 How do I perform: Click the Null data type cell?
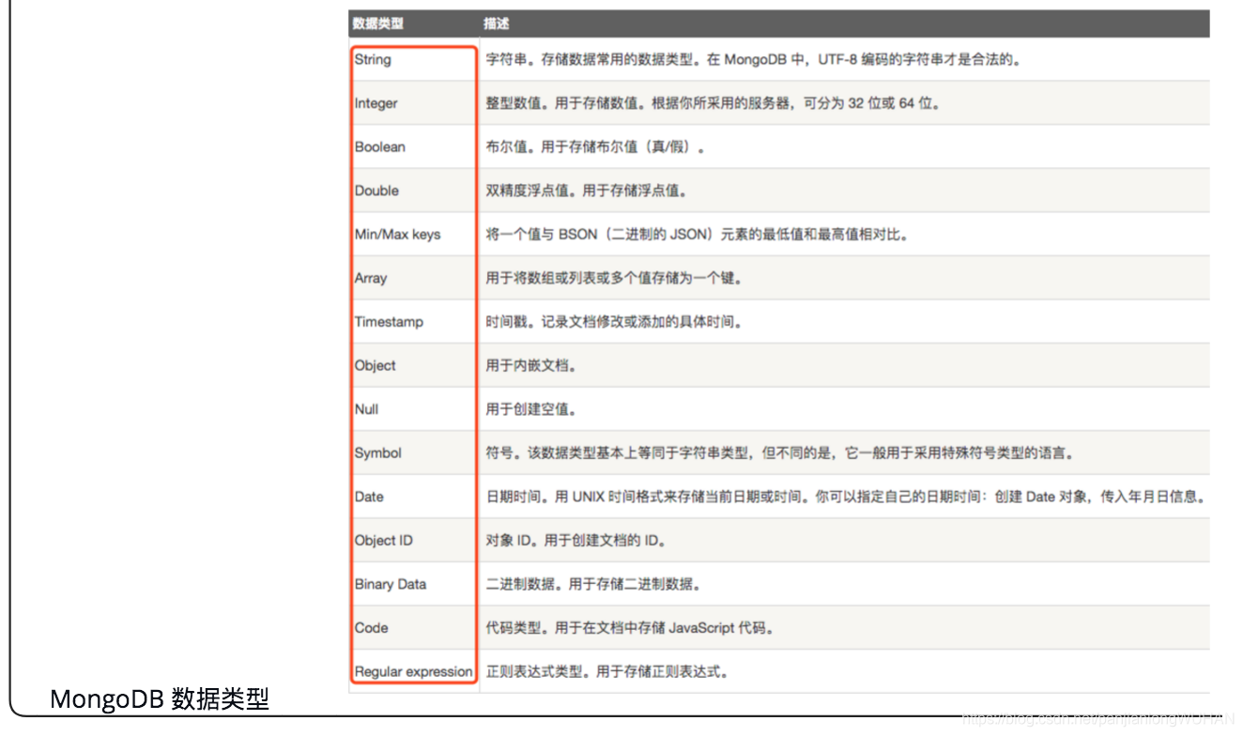(x=366, y=409)
